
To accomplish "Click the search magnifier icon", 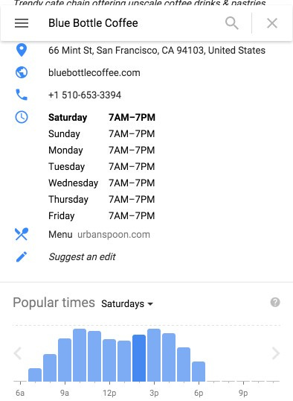I will 232,23.
